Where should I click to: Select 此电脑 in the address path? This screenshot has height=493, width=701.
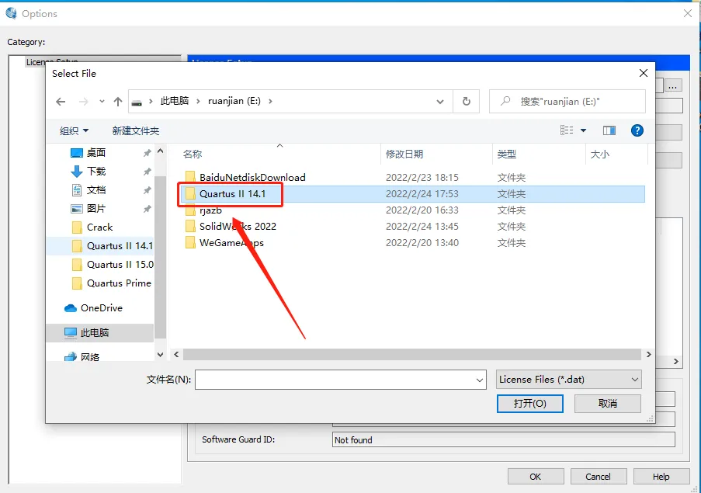click(x=175, y=101)
